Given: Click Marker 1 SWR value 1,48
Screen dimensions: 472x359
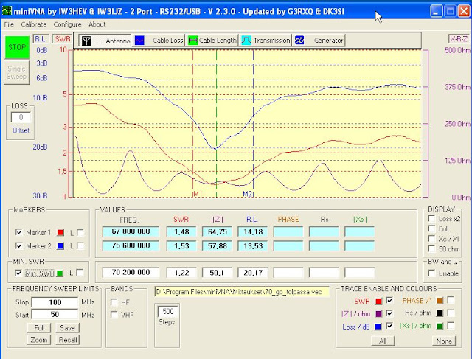Looking at the screenshot, I should click(x=181, y=231).
